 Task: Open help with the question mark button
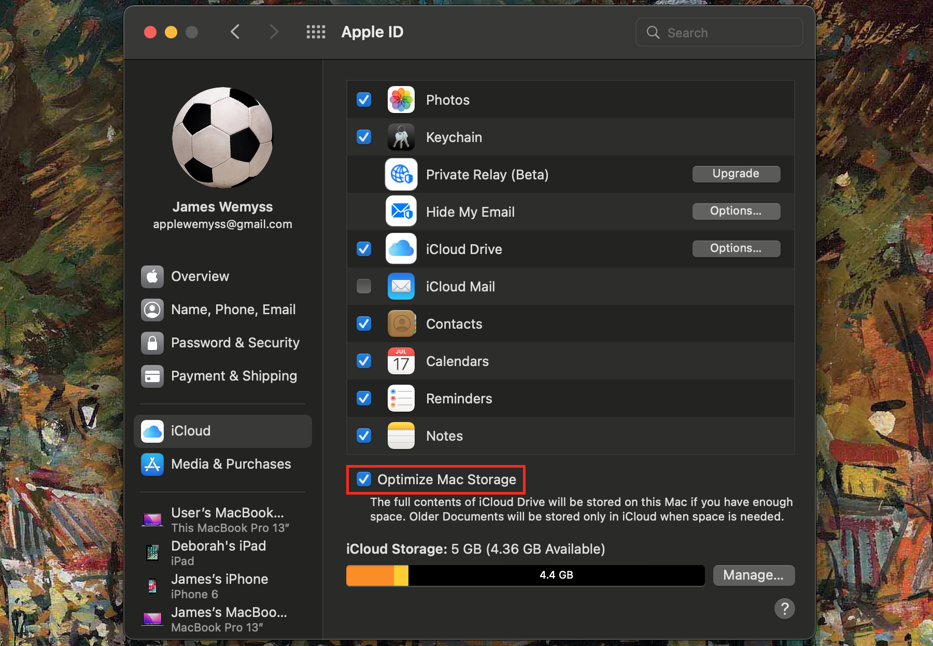pyautogui.click(x=784, y=609)
